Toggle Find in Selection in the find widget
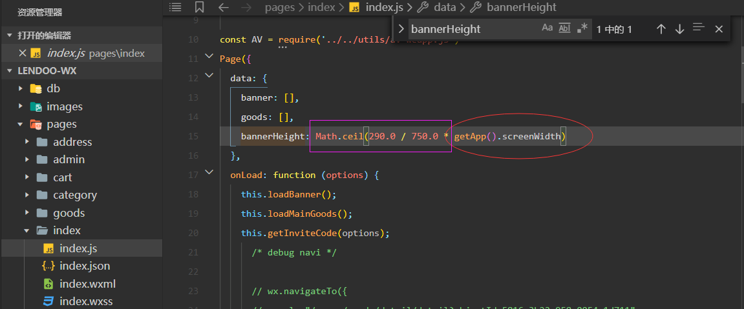Screen dimensions: 744x309 click(698, 28)
